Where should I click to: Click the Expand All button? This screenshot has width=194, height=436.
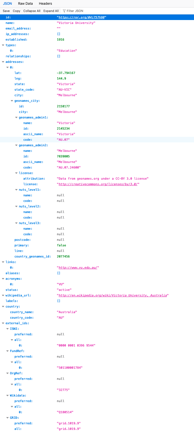tap(51, 11)
